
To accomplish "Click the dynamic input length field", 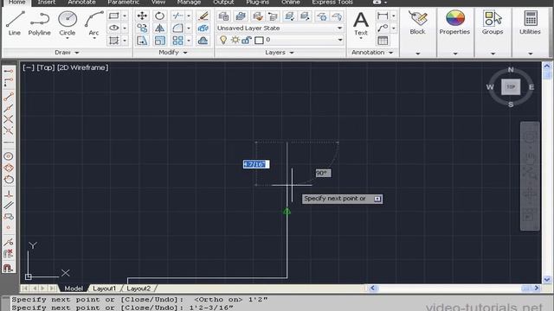I will [256, 164].
